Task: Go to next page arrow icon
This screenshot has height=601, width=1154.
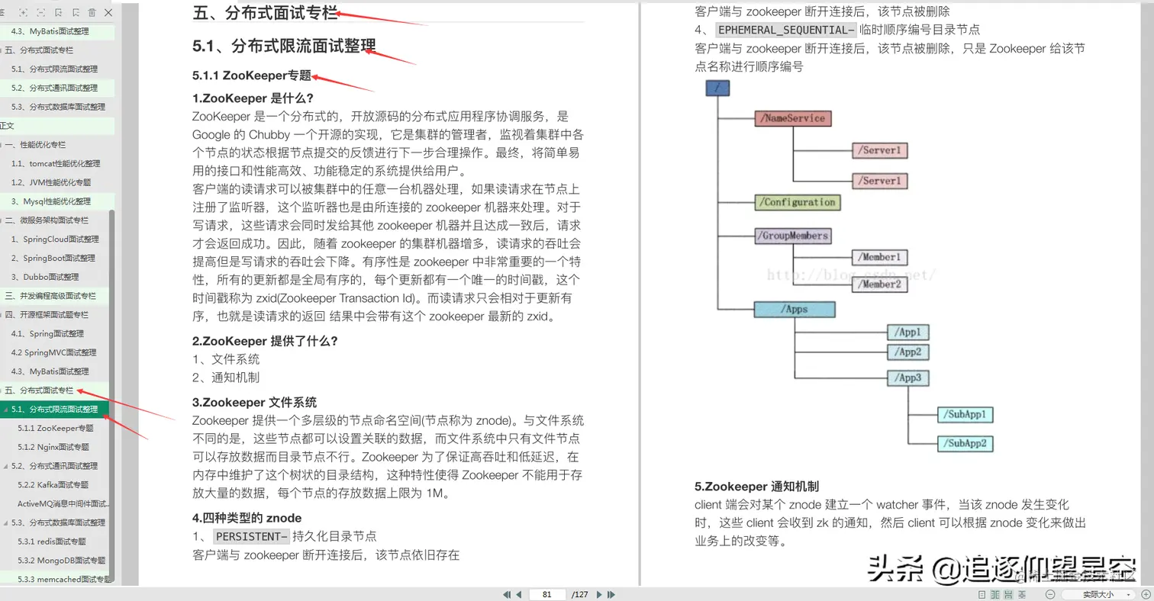Action: point(600,594)
